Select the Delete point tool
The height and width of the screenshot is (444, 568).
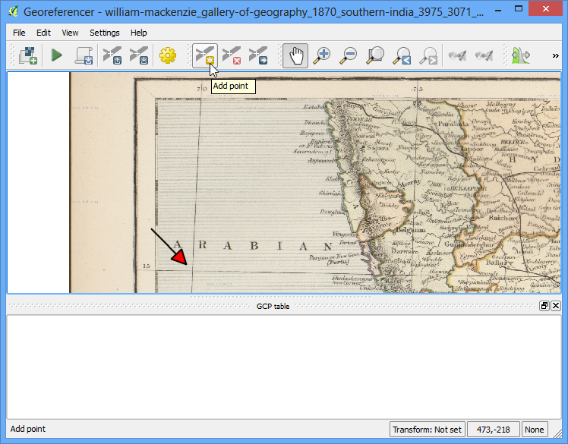click(x=232, y=55)
